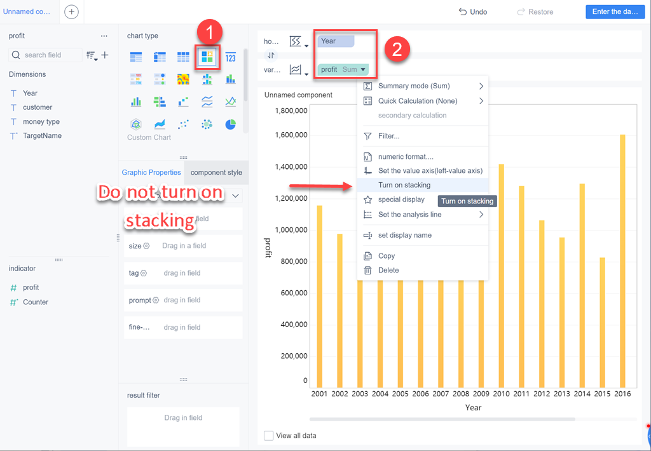The image size is (651, 451).
Task: Select the scatter chart type
Action: [183, 124]
